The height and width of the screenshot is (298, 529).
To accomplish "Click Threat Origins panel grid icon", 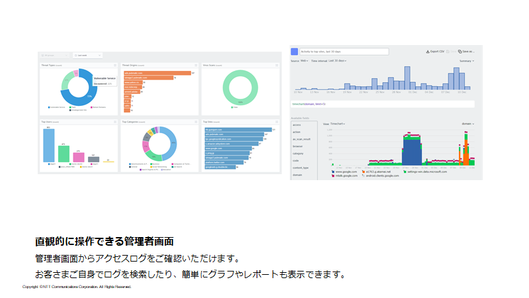I will pyautogui.click(x=196, y=66).
